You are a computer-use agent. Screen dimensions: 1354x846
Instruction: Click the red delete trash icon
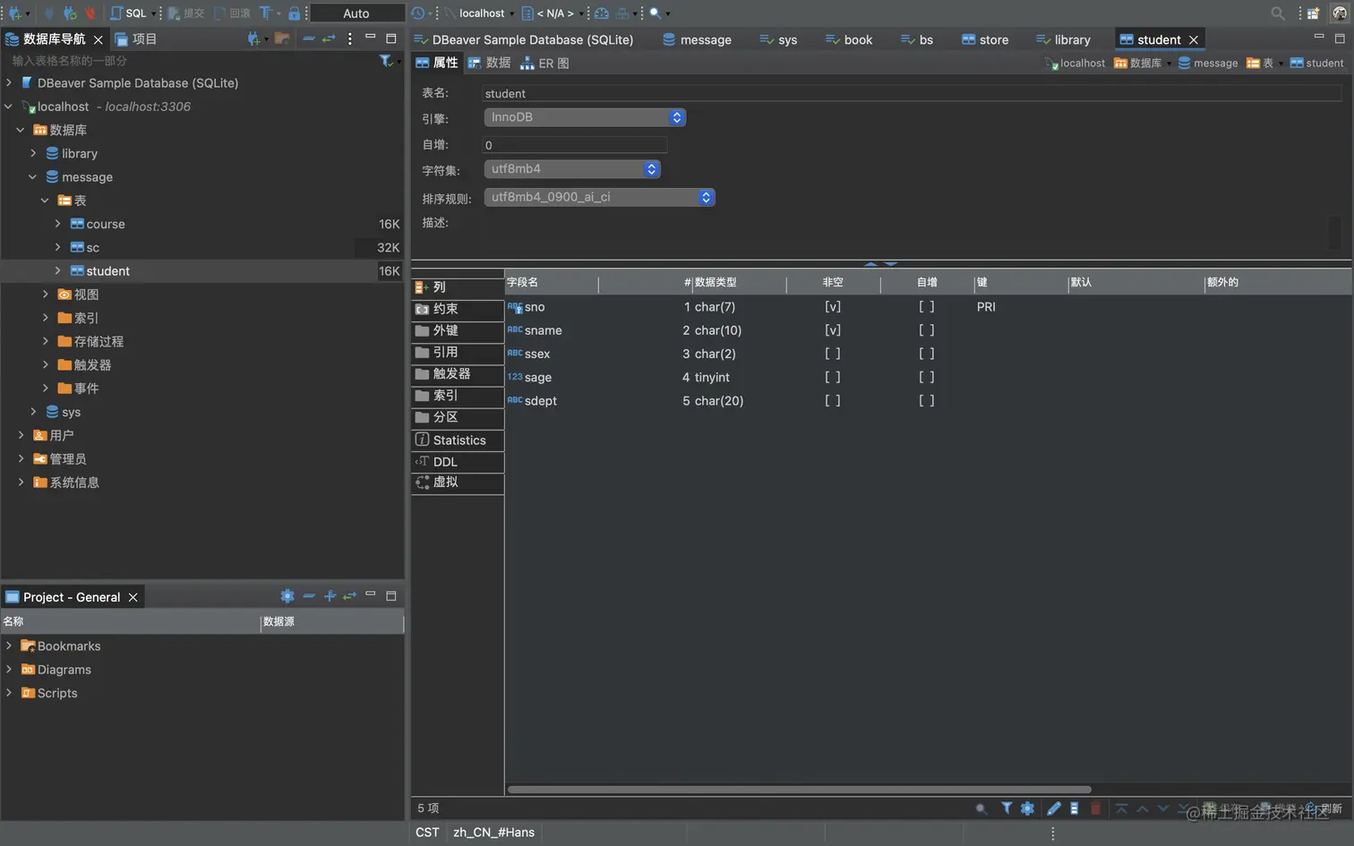tap(1095, 808)
